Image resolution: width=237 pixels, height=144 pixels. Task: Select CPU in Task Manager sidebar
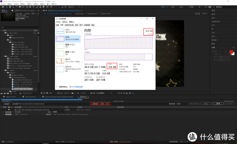(x=68, y=31)
